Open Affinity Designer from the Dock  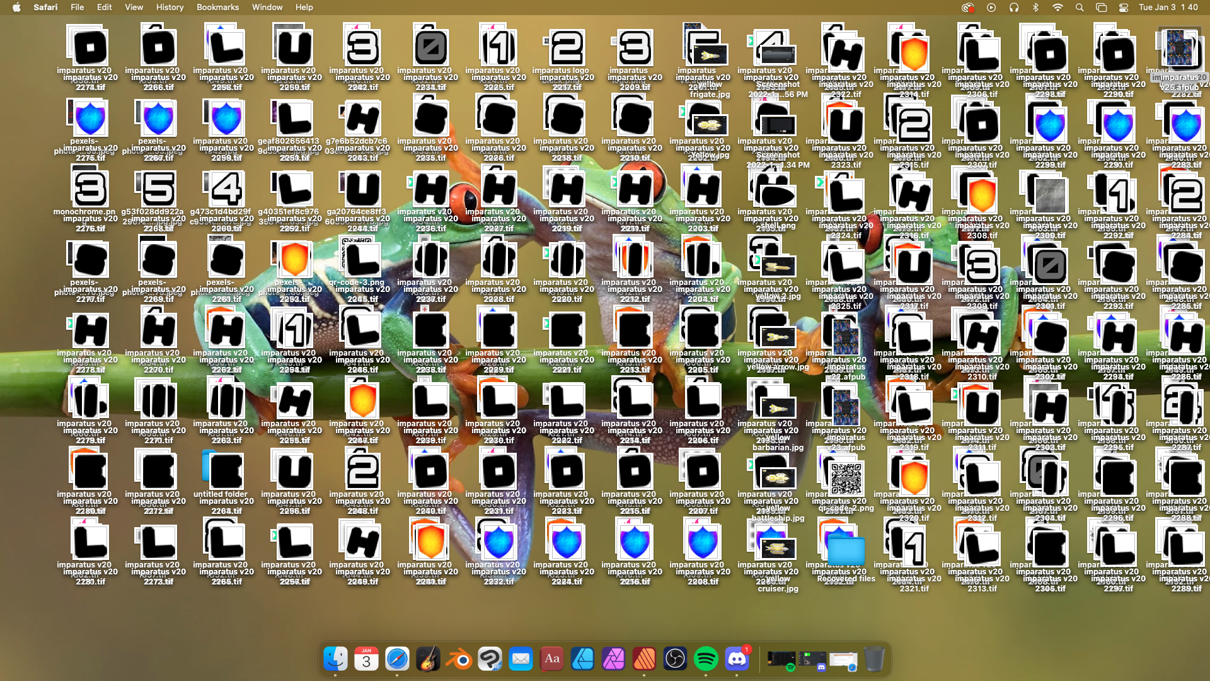click(582, 660)
